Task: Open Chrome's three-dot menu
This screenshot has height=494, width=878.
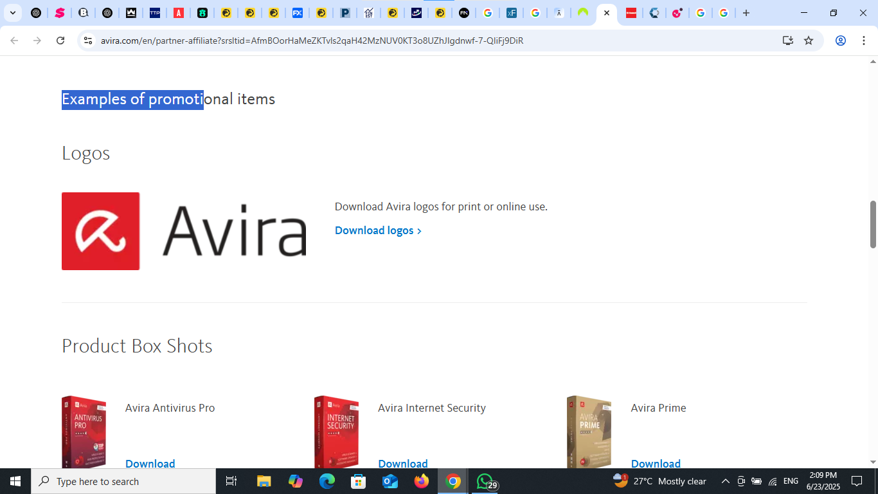Action: [863, 41]
